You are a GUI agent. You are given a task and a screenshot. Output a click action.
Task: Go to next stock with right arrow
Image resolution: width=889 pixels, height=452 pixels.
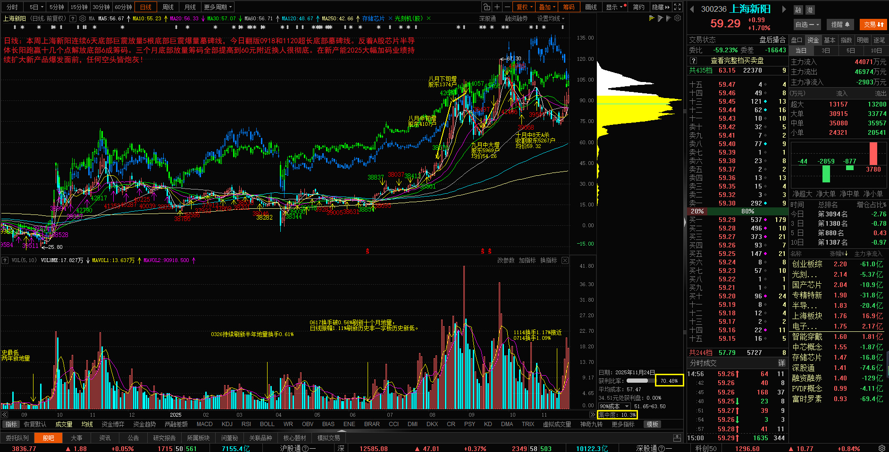click(784, 9)
